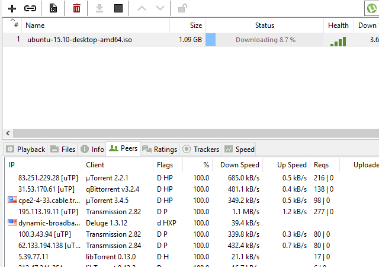Viewport: 379px width, 267px height.
Task: Click the 17 | 0 reqs value
Action: [x=322, y=256]
